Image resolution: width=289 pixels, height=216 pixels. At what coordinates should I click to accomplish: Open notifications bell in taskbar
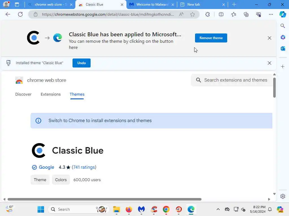click(270, 209)
